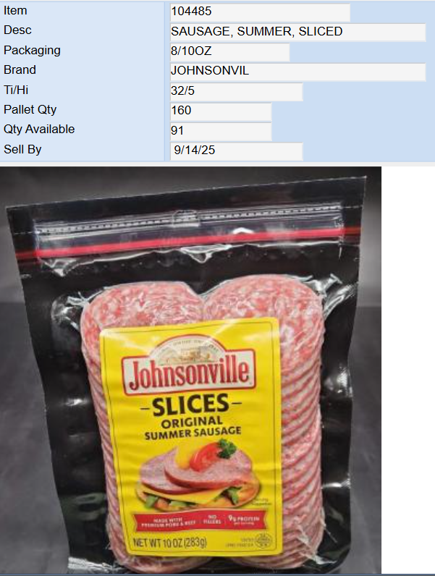Click the Ti/Hi field showing 32/5
Viewport: 435px width, 576px height.
pyautogui.click(x=236, y=91)
